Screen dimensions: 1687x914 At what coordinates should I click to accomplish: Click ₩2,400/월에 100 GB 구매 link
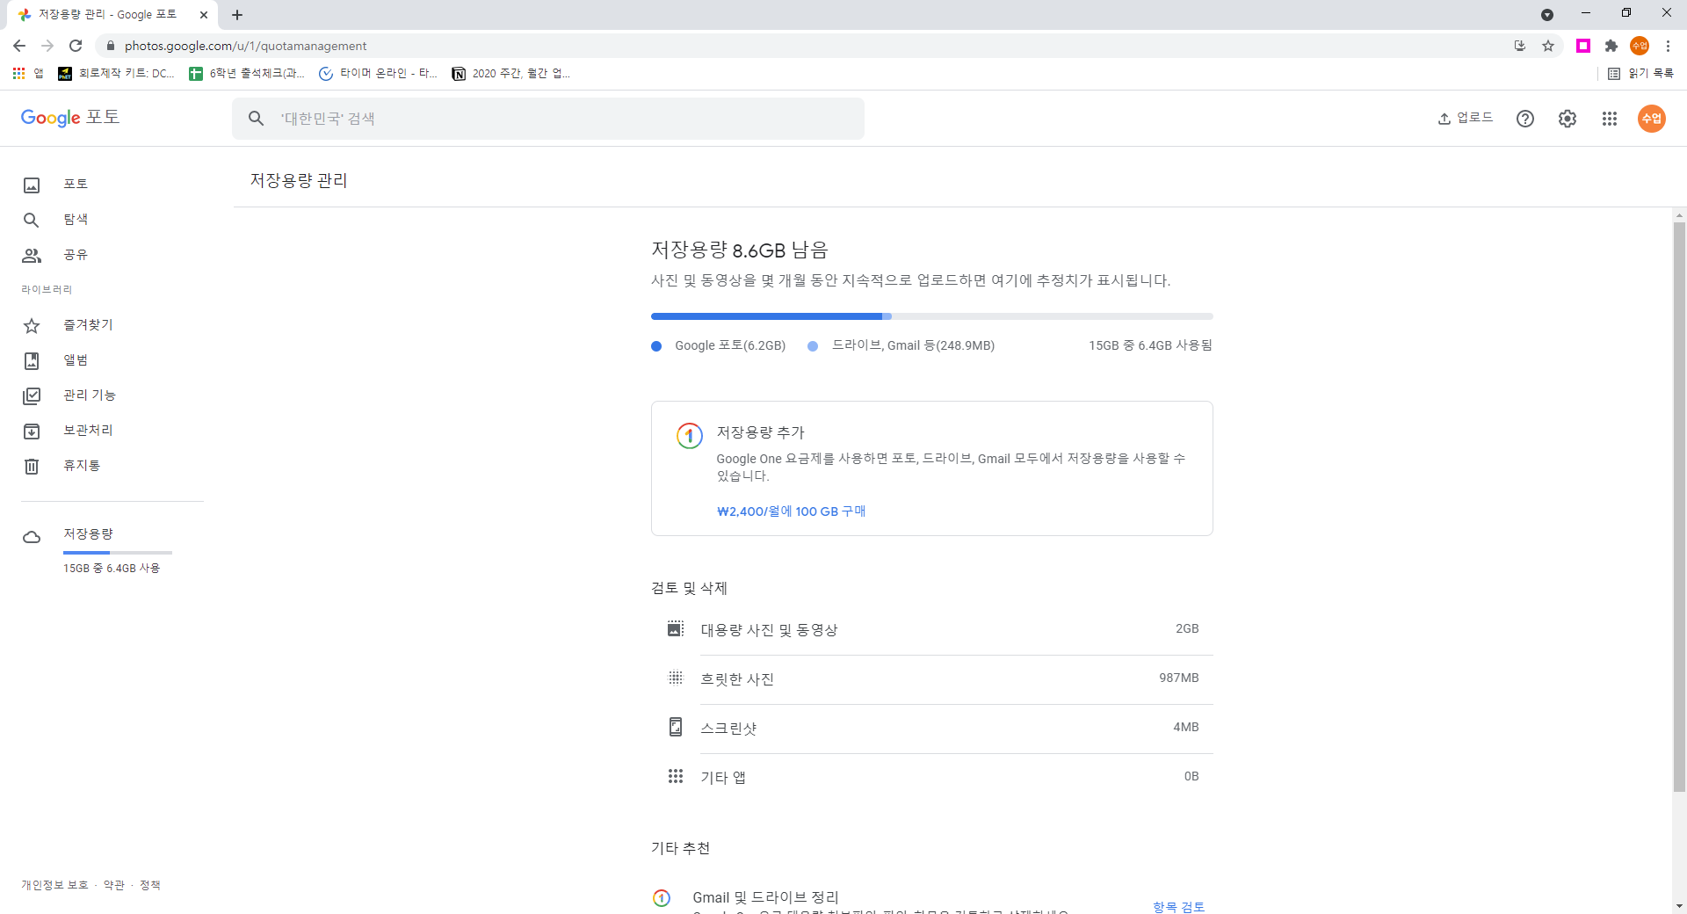coord(791,511)
